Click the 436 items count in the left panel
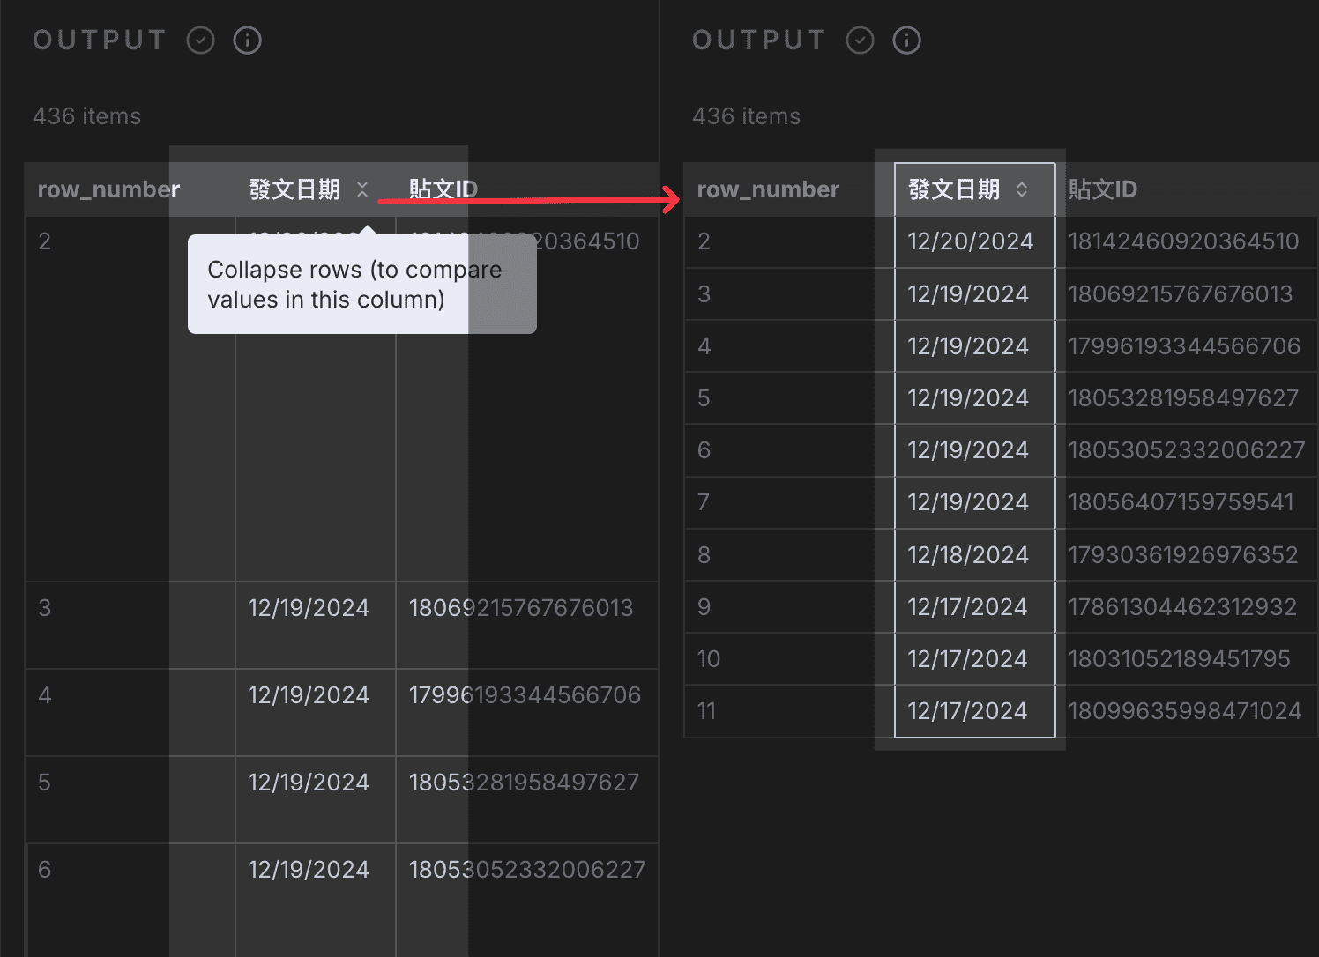 pyautogui.click(x=86, y=115)
